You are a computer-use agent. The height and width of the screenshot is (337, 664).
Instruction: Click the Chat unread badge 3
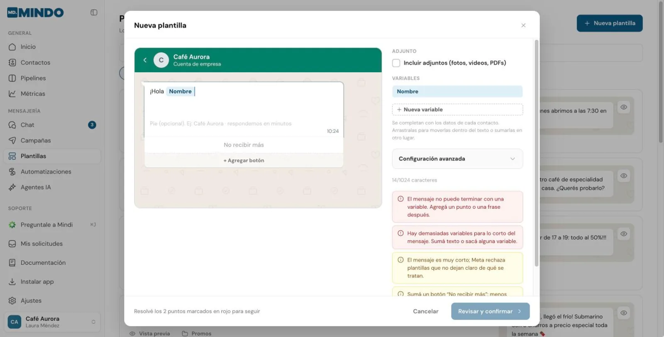pyautogui.click(x=92, y=125)
